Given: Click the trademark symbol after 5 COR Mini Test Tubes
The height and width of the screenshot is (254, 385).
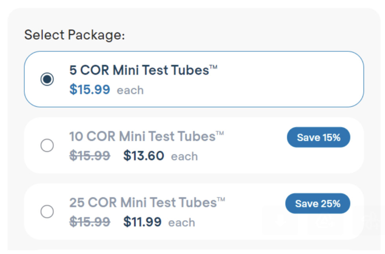Looking at the screenshot, I should coord(213,67).
